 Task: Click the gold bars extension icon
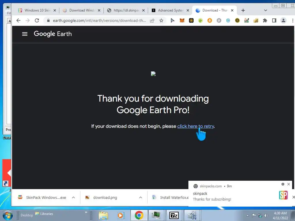pos(256,20)
